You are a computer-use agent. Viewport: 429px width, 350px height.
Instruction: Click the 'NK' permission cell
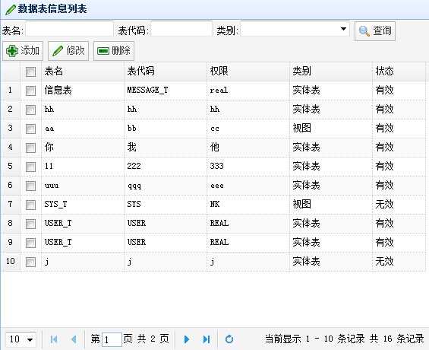tap(248, 205)
